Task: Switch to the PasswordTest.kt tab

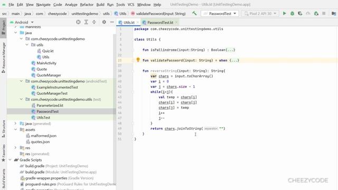Action: (160, 22)
